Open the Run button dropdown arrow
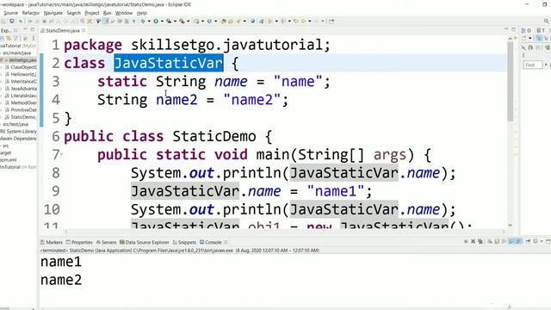551x310 pixels. tap(163, 21)
